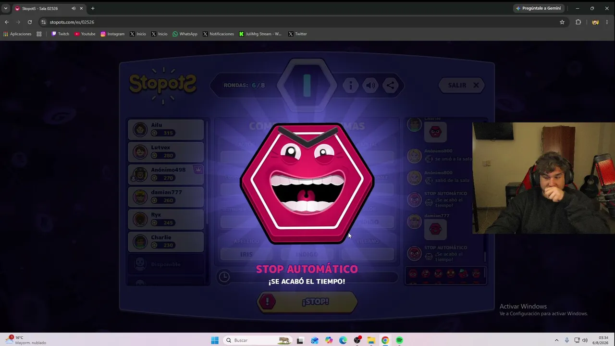Open the Windows Start menu
This screenshot has width=615, height=346.
(x=215, y=340)
